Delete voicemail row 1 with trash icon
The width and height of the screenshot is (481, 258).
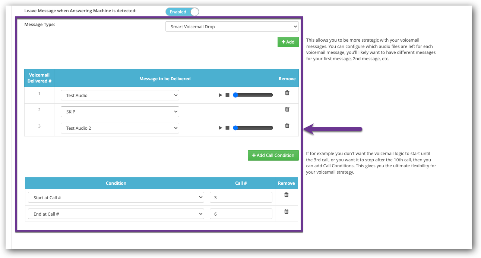(287, 93)
